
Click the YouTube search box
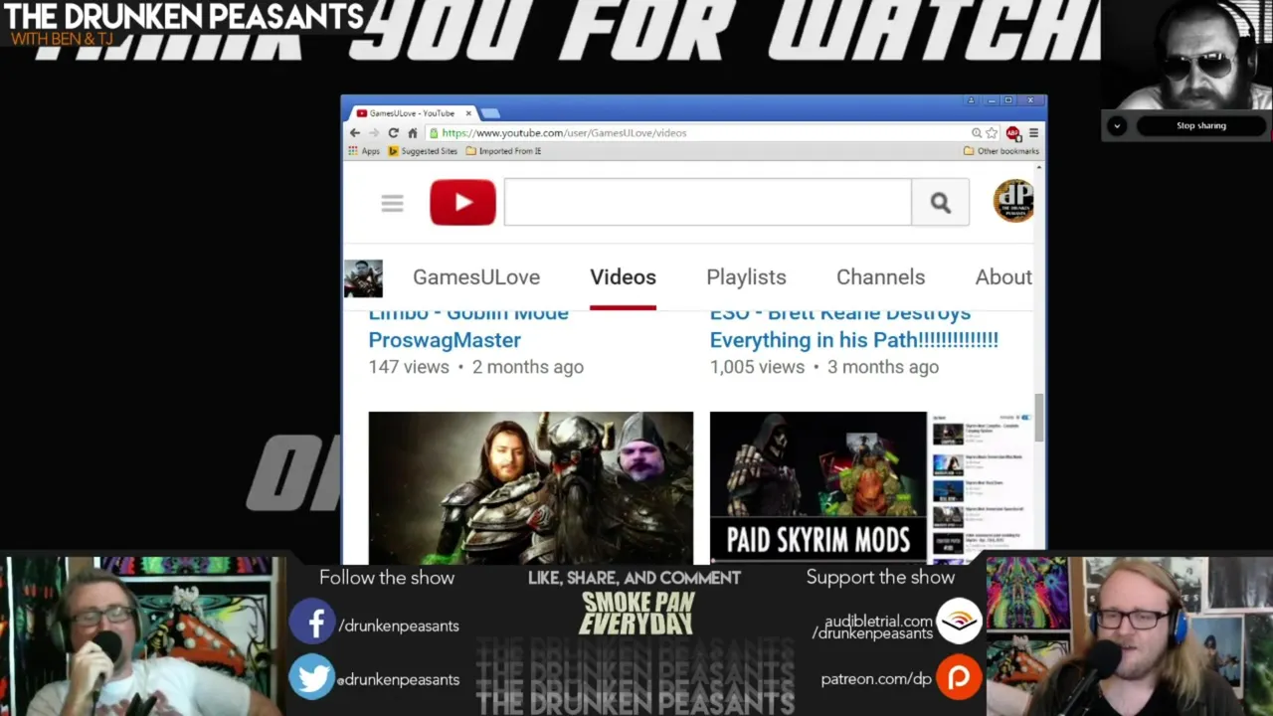[707, 203]
